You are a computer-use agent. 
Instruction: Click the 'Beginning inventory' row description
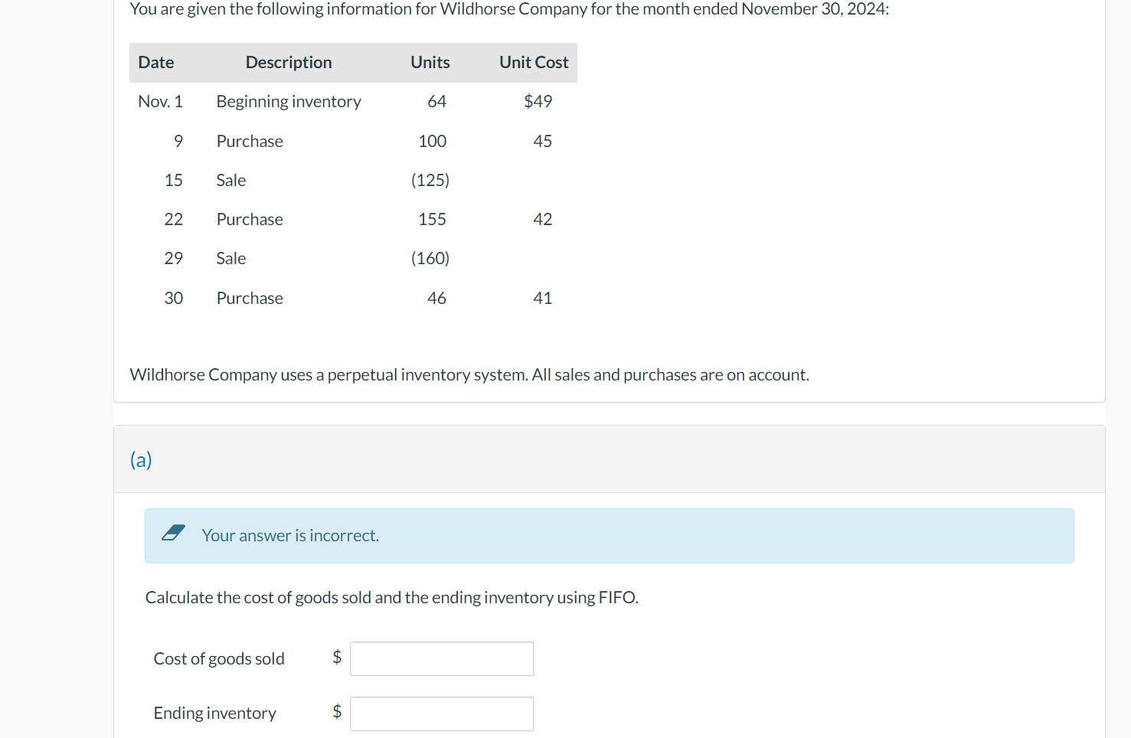click(x=289, y=102)
